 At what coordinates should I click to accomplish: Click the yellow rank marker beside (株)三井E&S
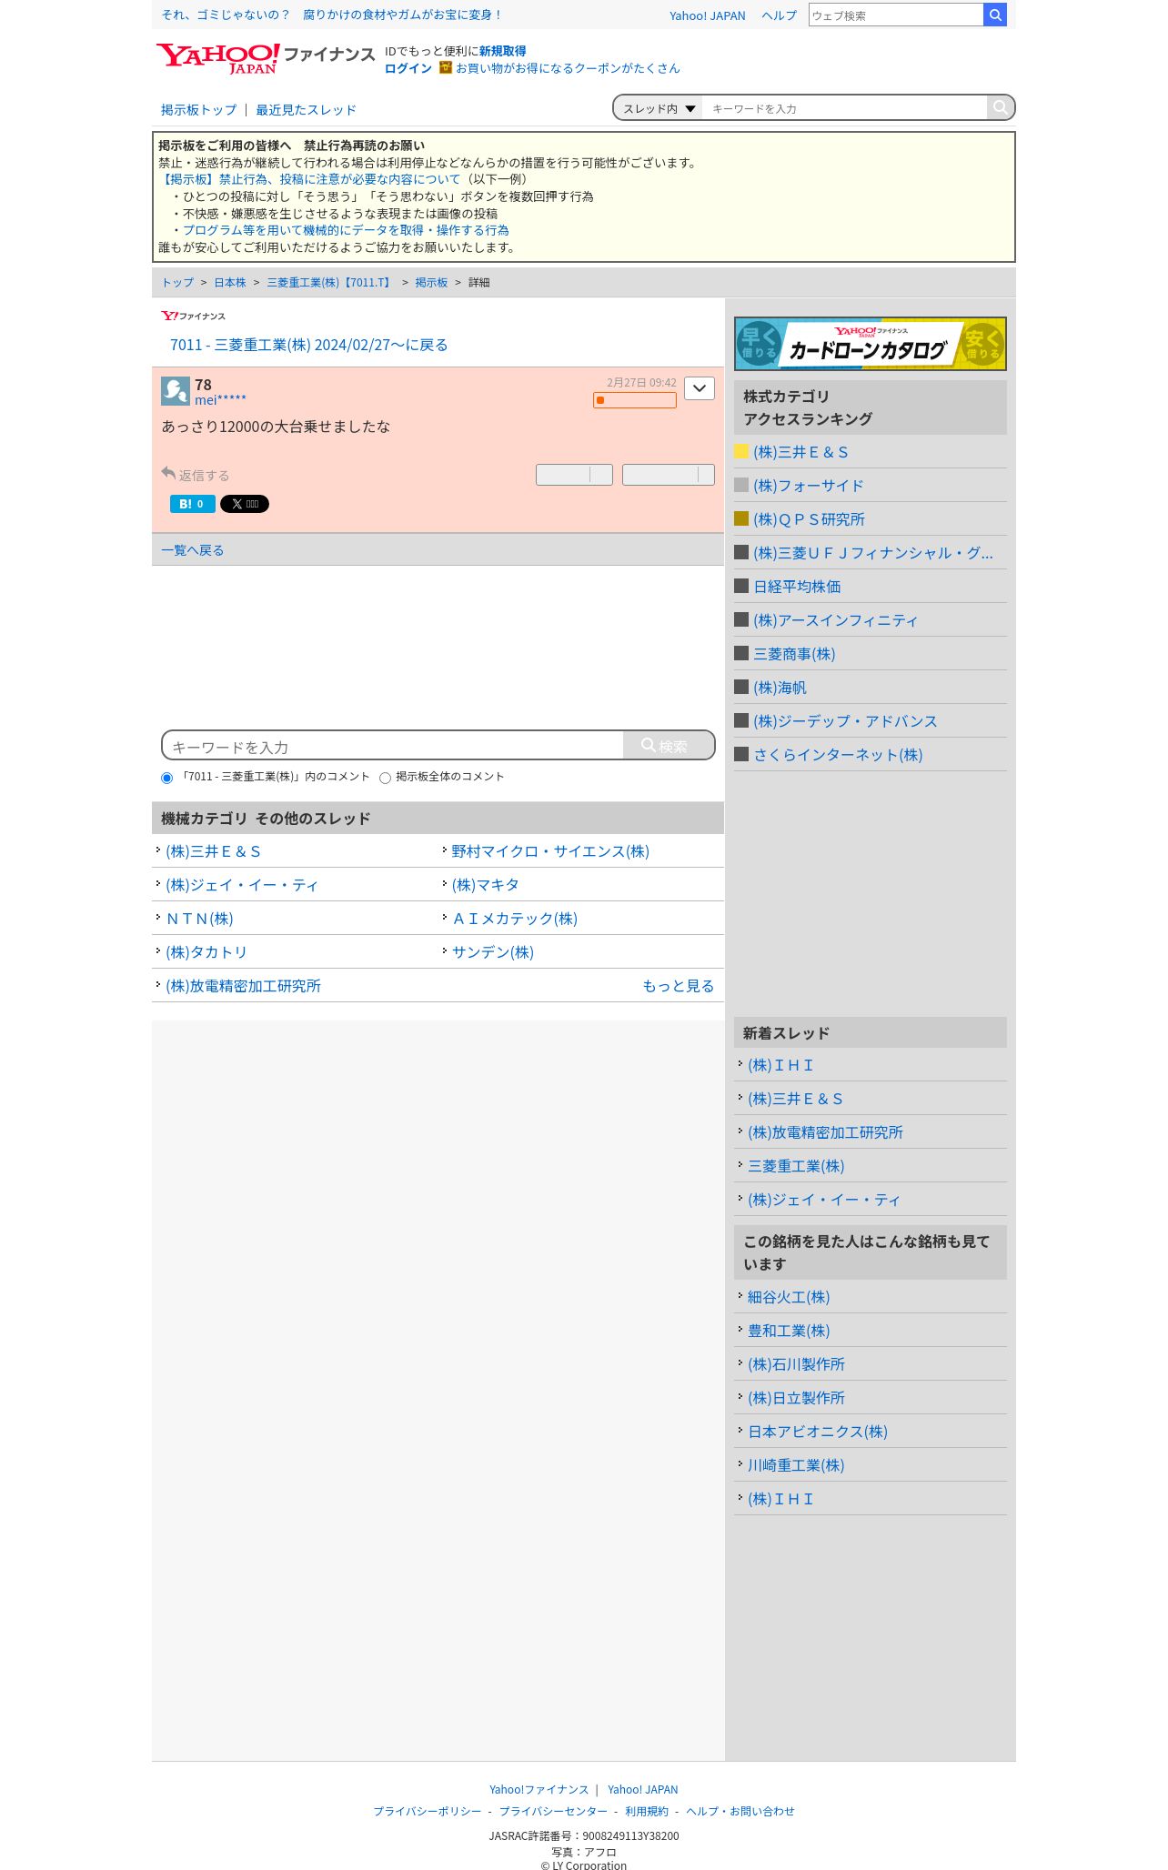741,451
